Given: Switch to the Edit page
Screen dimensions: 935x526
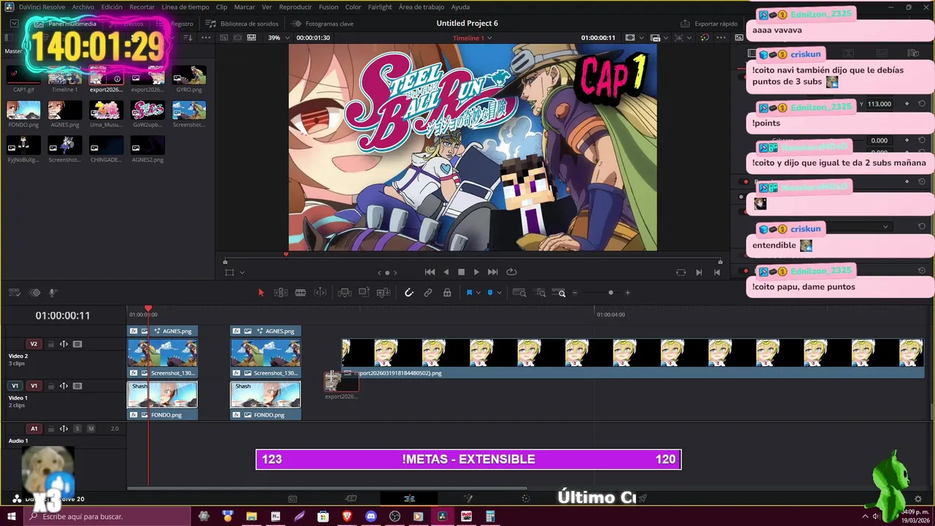Looking at the screenshot, I should click(409, 498).
